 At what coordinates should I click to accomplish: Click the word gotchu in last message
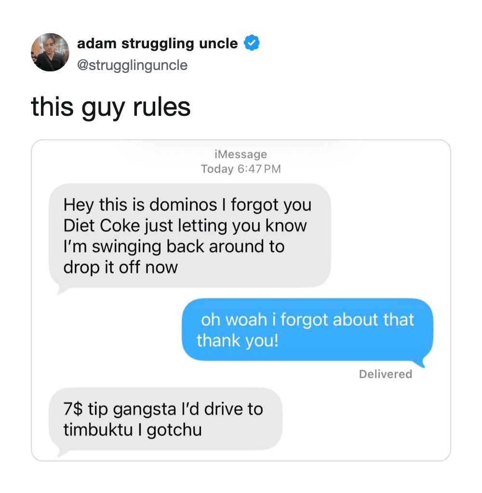[x=174, y=430]
